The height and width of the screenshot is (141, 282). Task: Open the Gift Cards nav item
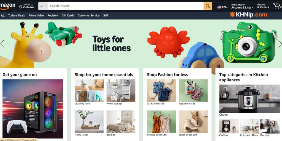coord(68,15)
